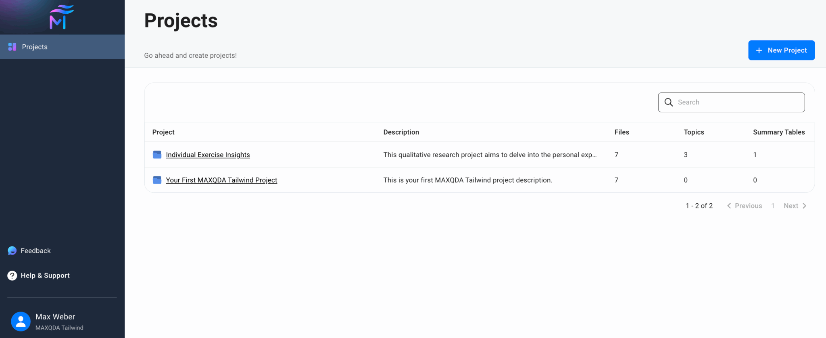Open the Feedback sidebar item

coord(35,250)
